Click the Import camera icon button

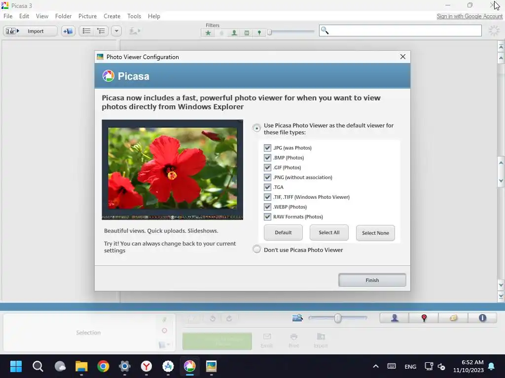(30, 31)
